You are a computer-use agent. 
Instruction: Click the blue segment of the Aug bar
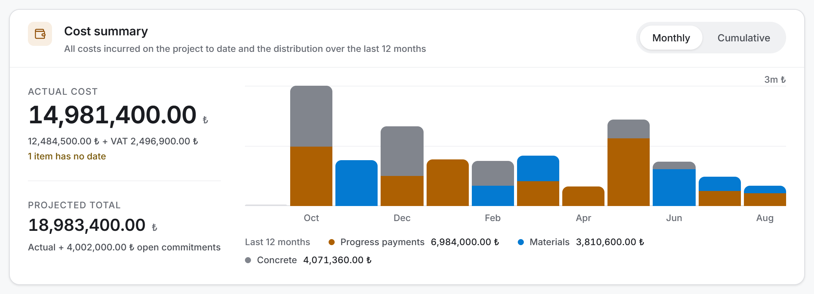(x=765, y=189)
